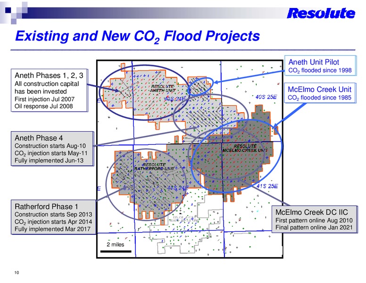Click the slide title 'Existing and New CO2 Flood Projects'

(x=137, y=37)
